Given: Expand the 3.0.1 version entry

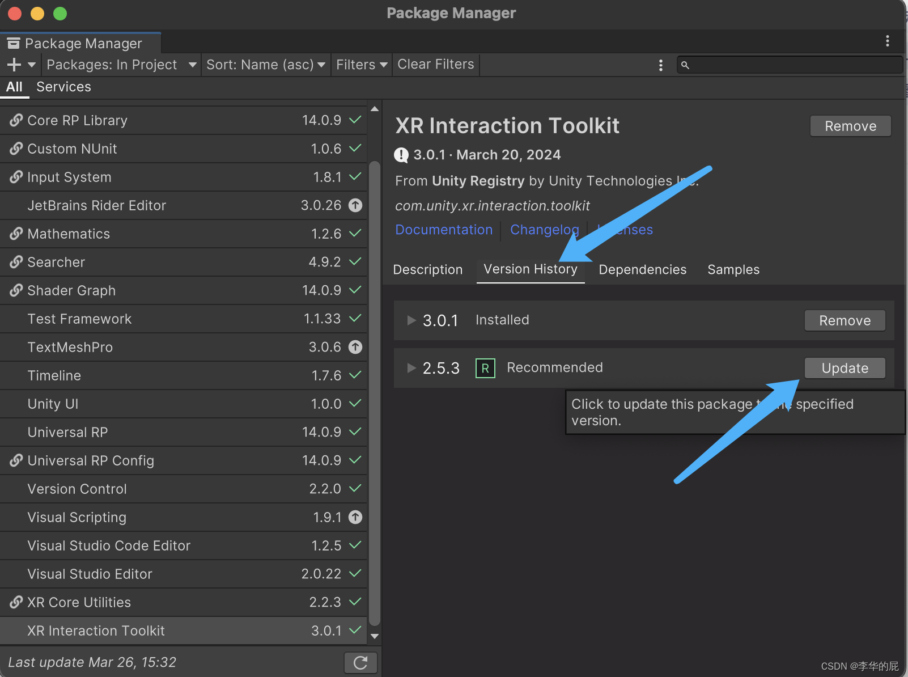Looking at the screenshot, I should [411, 320].
